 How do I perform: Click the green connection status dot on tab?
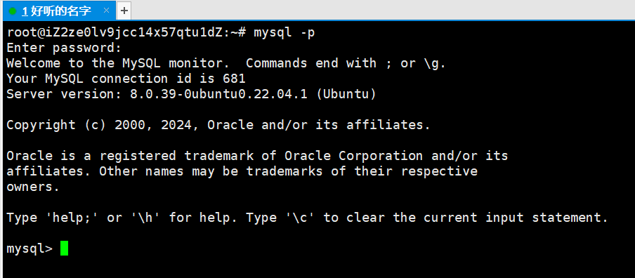(x=12, y=11)
